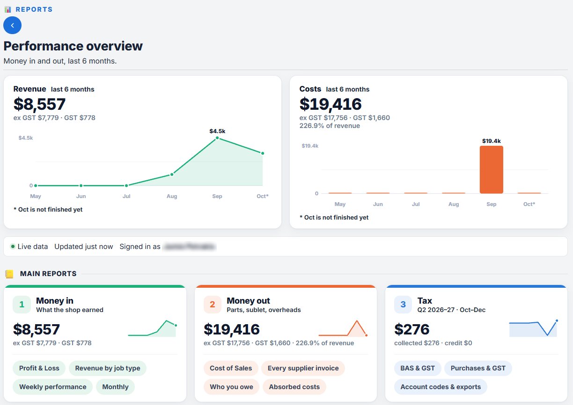Open the Monthly report
This screenshot has width=573, height=405.
point(115,387)
